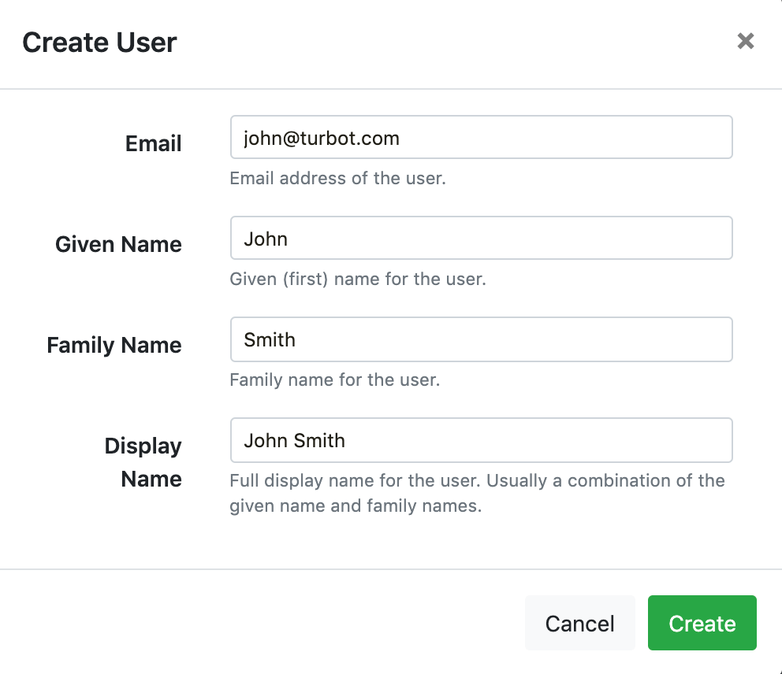Edit the Family Name field
The image size is (782, 674).
point(482,339)
